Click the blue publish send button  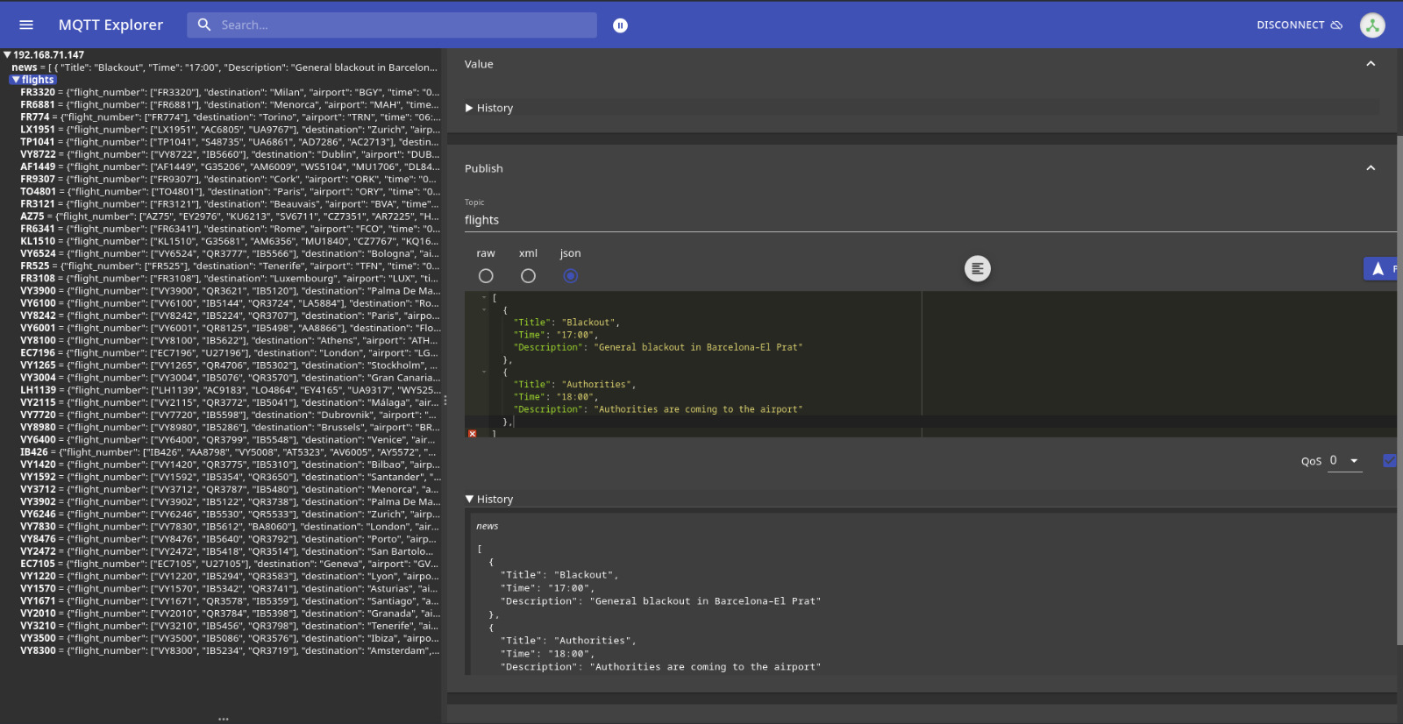point(1381,268)
